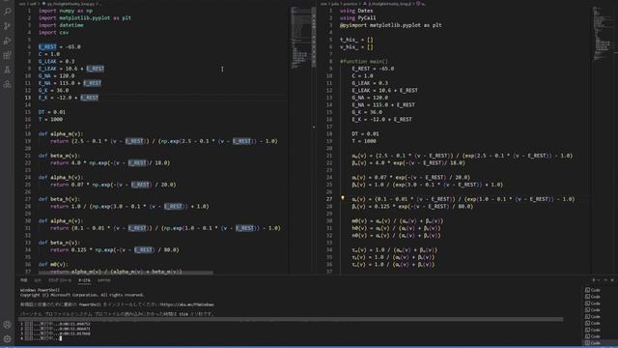The width and height of the screenshot is (618, 348).
Task: Click terminal prompt cursor on line 4
Action: coord(60,338)
